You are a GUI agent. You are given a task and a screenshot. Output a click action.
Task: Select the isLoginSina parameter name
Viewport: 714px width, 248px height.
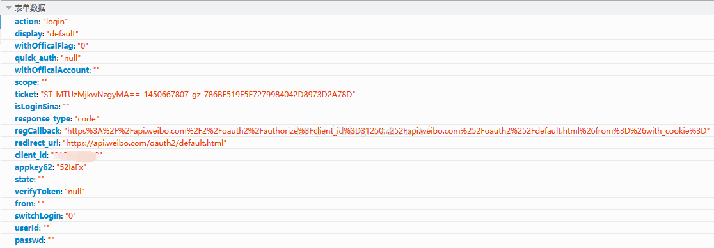(x=36, y=106)
